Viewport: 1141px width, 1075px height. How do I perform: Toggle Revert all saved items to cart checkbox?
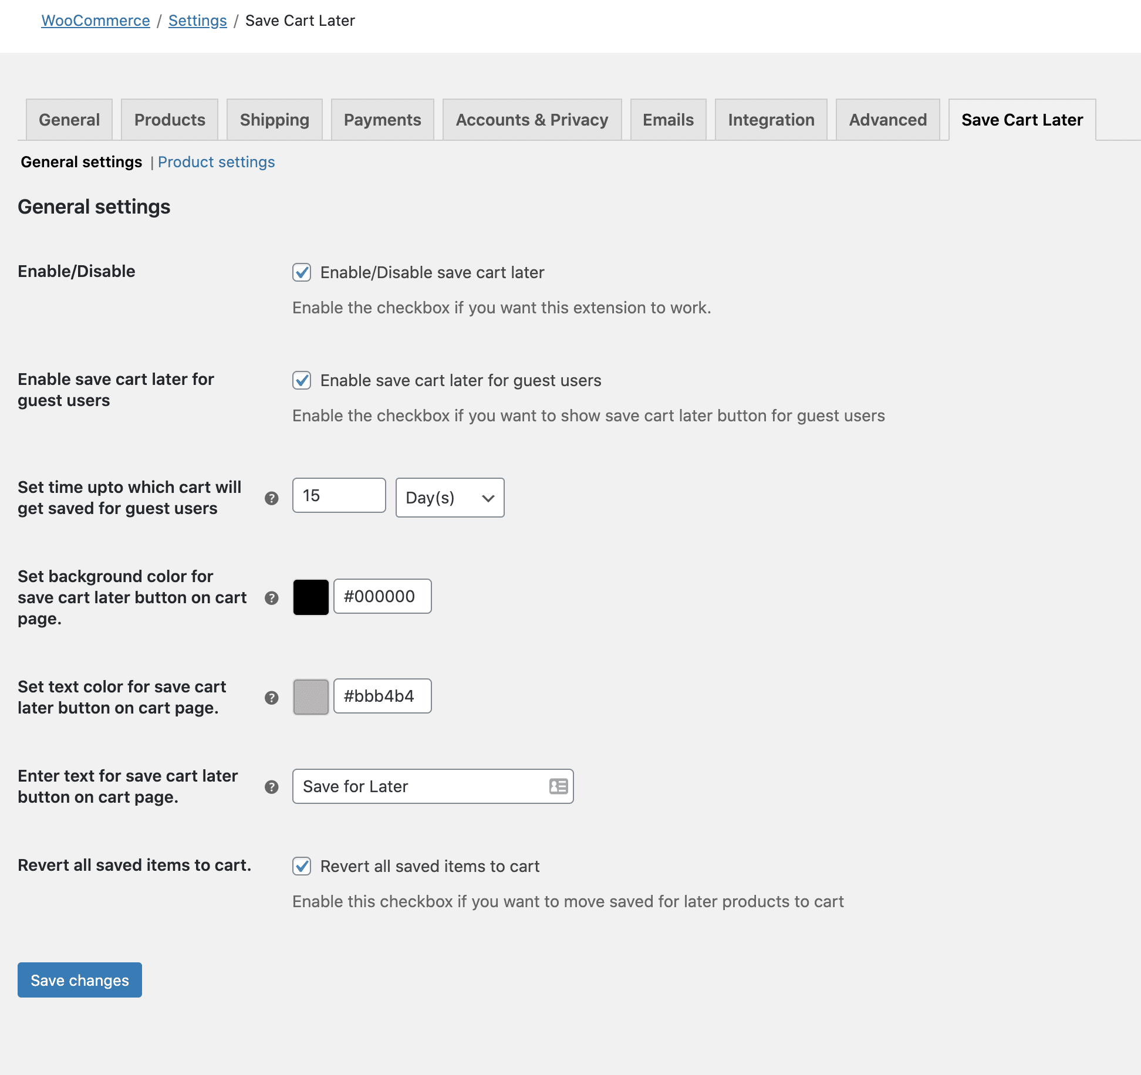302,866
